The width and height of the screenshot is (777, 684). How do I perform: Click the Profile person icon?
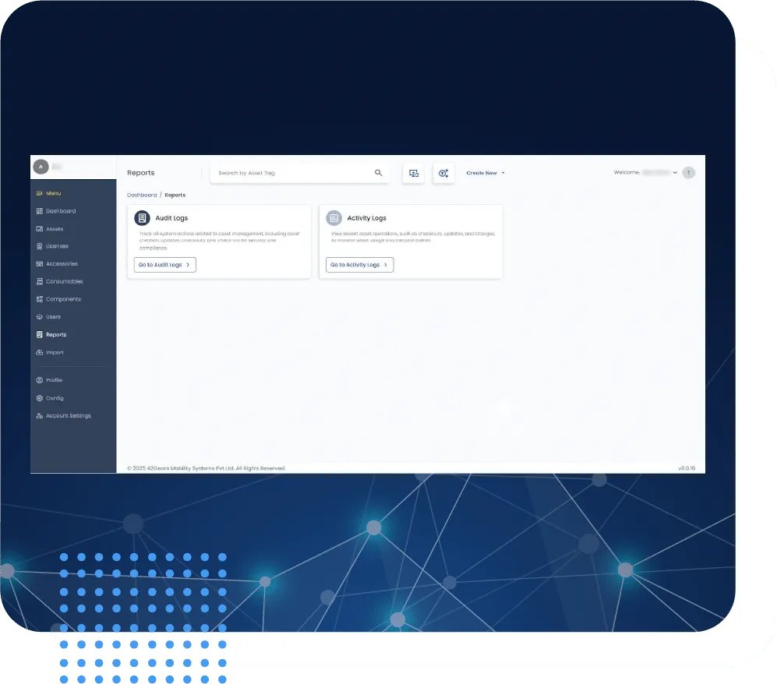click(40, 380)
